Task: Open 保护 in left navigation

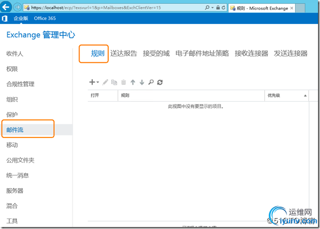Action: (12, 114)
